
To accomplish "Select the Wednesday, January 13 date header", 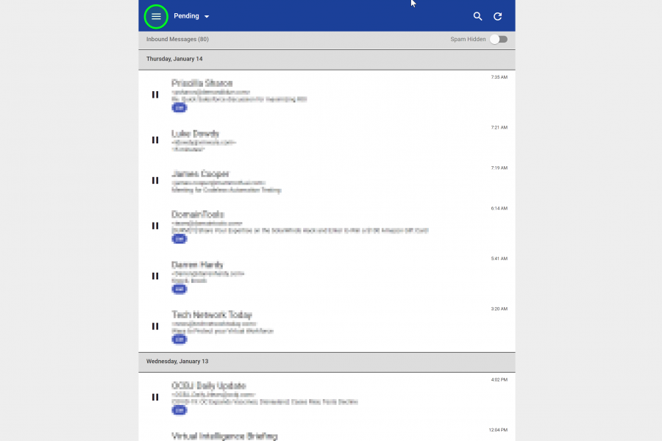I will tap(327, 362).
